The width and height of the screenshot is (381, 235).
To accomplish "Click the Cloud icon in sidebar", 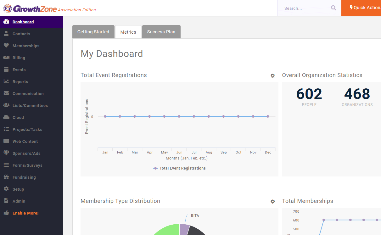I will pyautogui.click(x=6, y=117).
